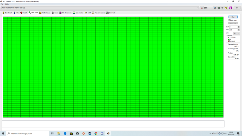Open File Explorer from the taskbar
Image resolution: width=242 pixels, height=136 pixels.
pos(59,134)
